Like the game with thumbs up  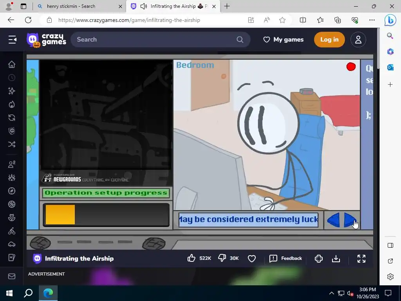pyautogui.click(x=191, y=258)
